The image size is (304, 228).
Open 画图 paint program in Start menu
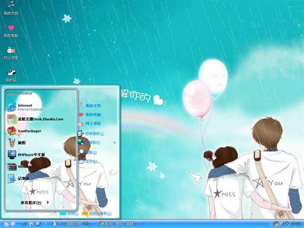pos(17,142)
